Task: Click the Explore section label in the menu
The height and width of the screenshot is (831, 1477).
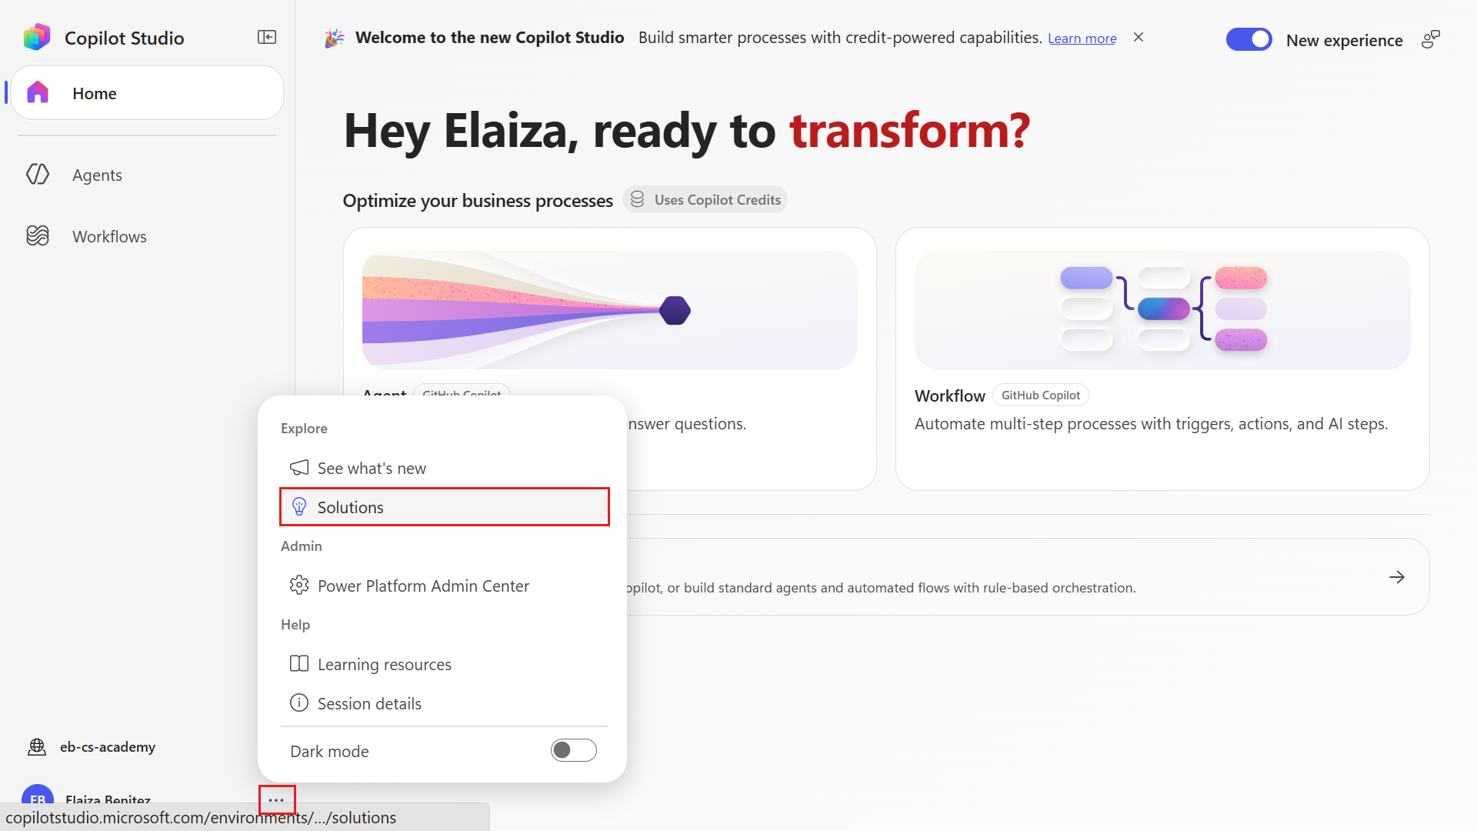Action: tap(304, 429)
